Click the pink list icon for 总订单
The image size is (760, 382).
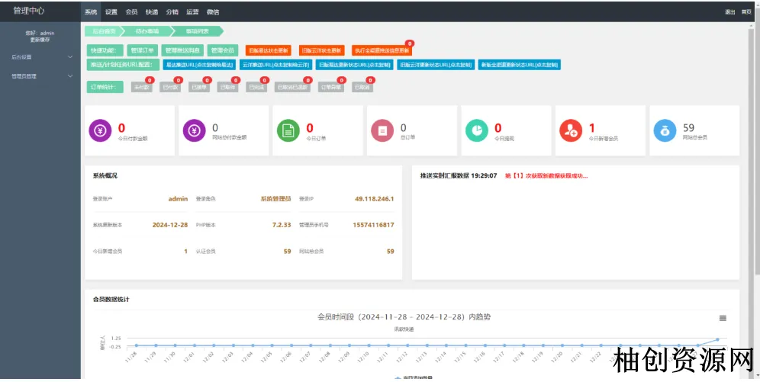pyautogui.click(x=382, y=131)
